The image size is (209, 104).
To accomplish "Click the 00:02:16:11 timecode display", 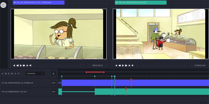I will pyautogui.click(x=98, y=66).
